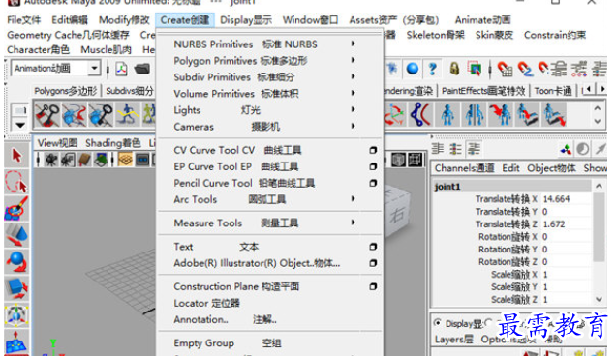Select the arrow Select tool
Viewport: 616px width, 356px height.
pos(16,156)
